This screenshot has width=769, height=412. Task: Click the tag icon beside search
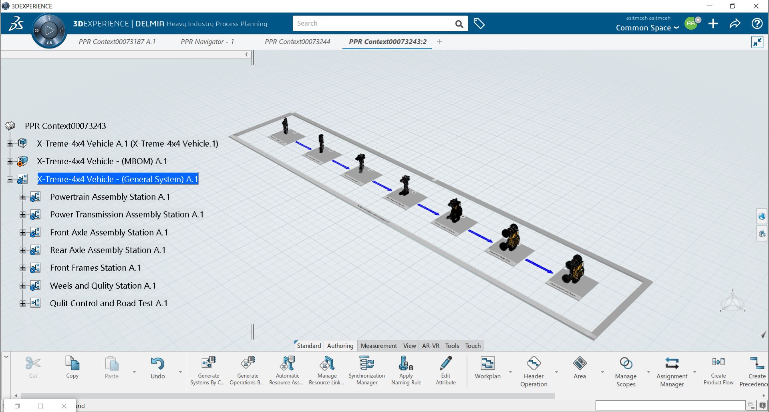coord(479,24)
